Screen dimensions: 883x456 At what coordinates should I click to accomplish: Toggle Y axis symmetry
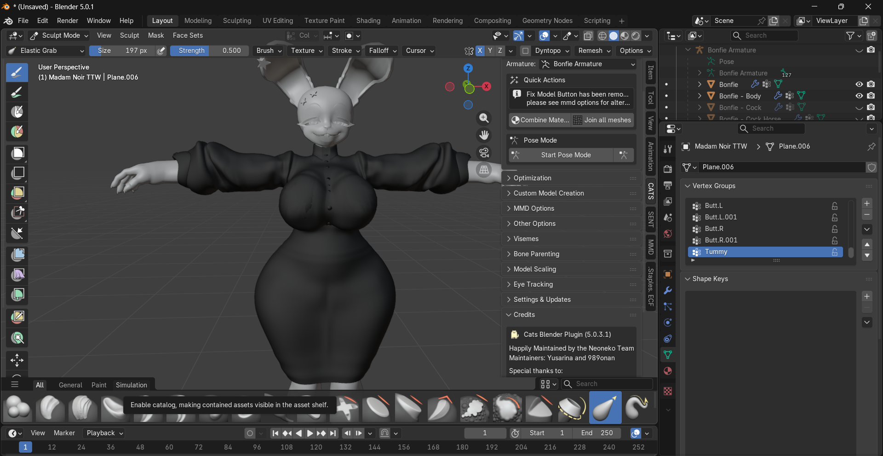tap(490, 51)
